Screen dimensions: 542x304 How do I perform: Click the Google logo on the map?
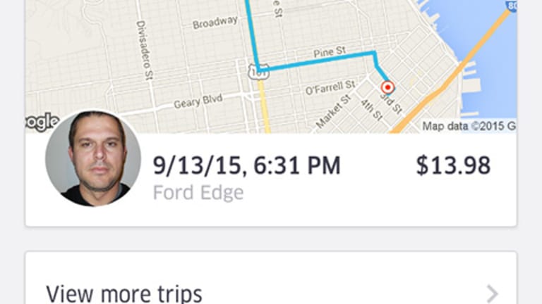click(42, 121)
